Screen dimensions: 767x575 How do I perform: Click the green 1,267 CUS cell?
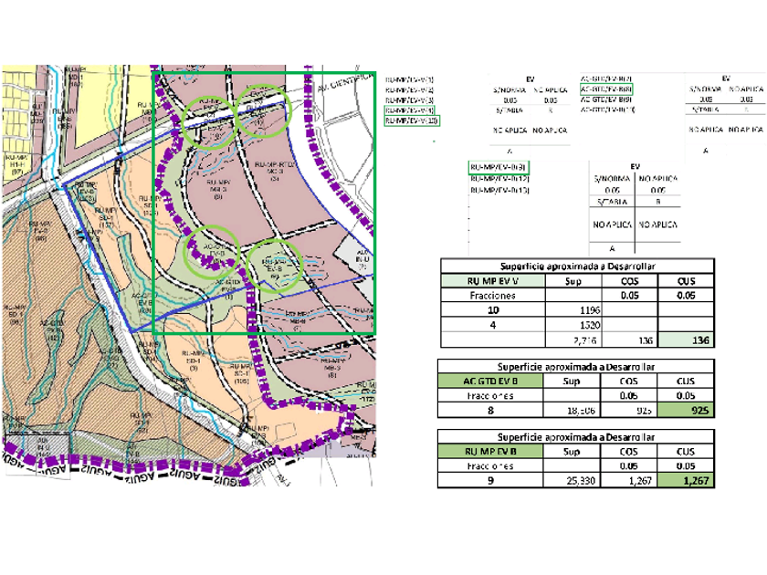click(686, 480)
